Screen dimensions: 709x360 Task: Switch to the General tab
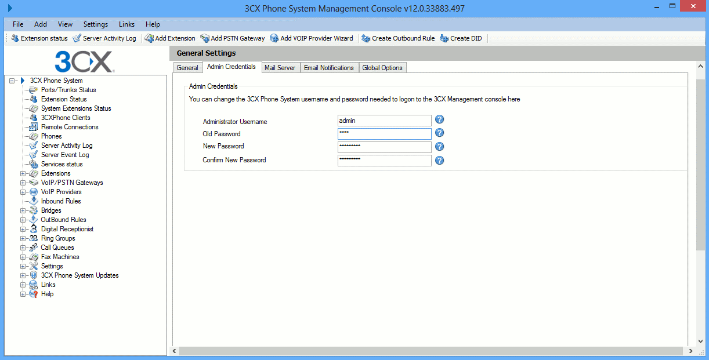187,68
